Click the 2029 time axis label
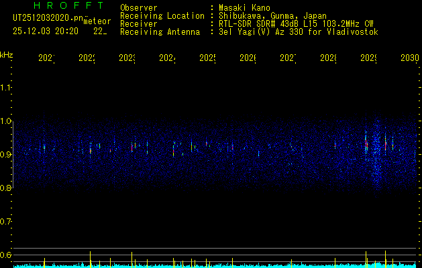The height and width of the screenshot is (268, 422). point(369,58)
